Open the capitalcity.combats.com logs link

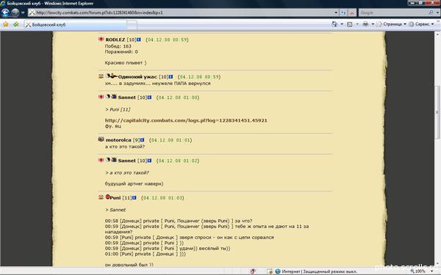186,120
